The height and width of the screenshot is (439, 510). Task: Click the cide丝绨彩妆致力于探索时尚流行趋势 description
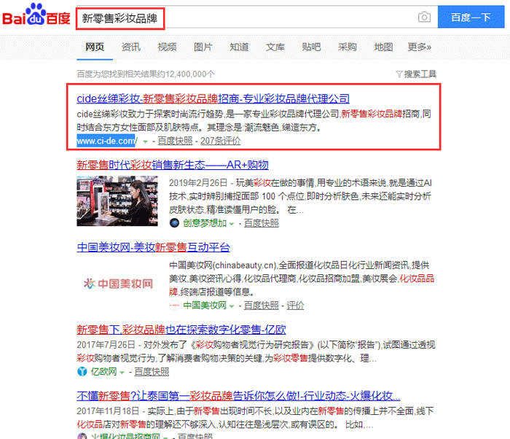point(254,120)
